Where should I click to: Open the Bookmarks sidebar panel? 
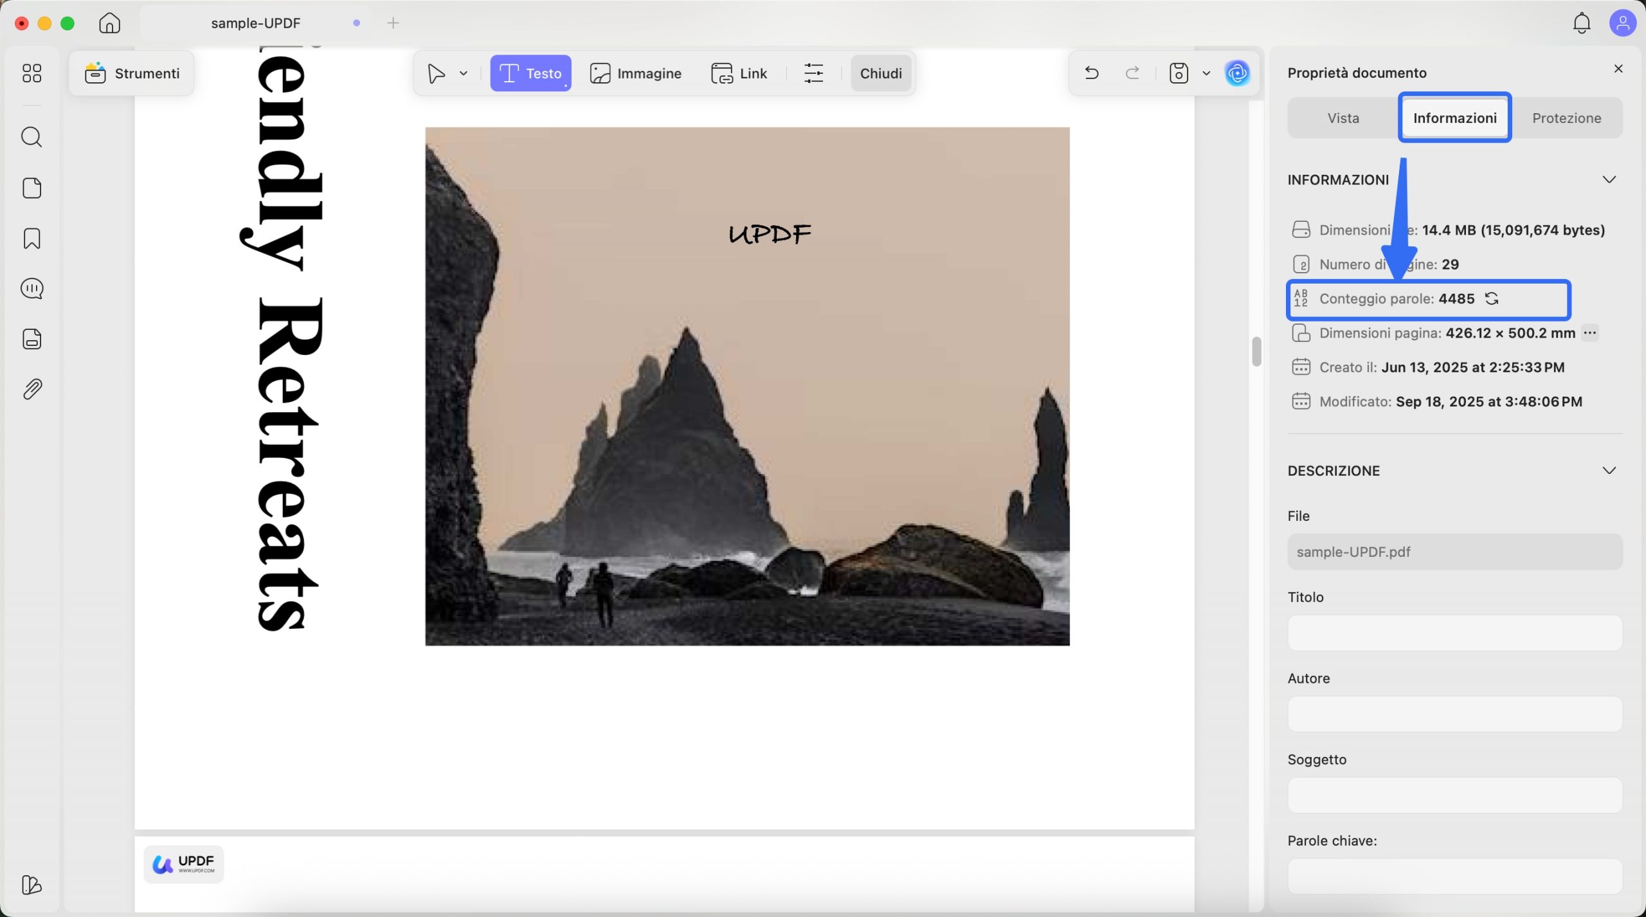click(31, 239)
